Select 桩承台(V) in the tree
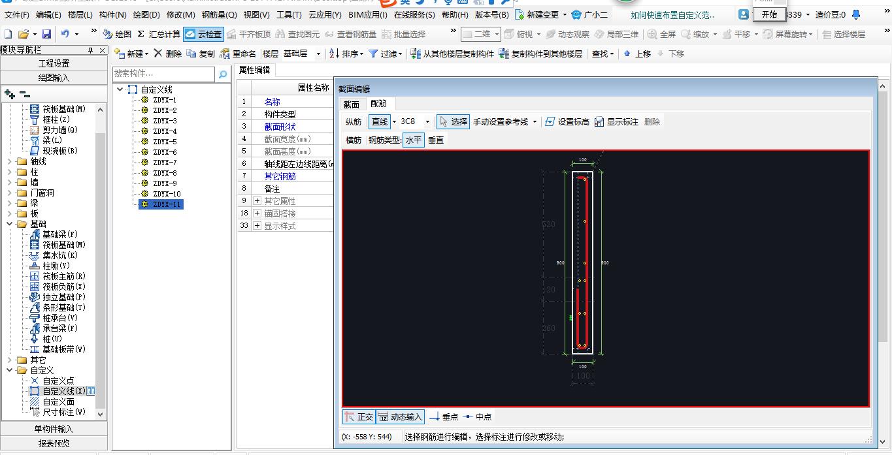Image resolution: width=892 pixels, height=455 pixels. coord(60,318)
